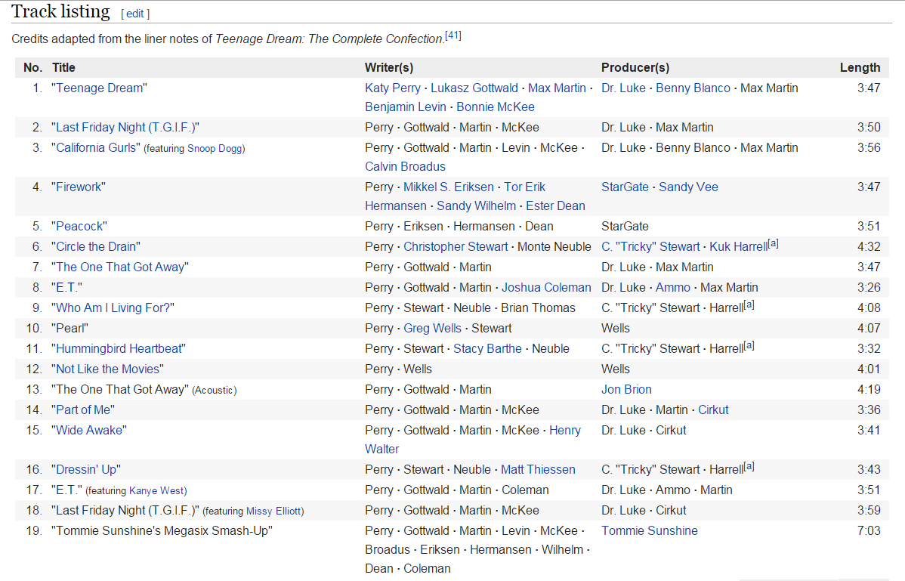Open footnote [a] in track 16 row
The width and height of the screenshot is (905, 581).
749,466
